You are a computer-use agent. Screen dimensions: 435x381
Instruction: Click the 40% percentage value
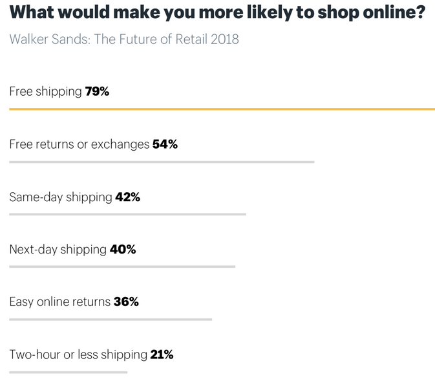coord(123,250)
